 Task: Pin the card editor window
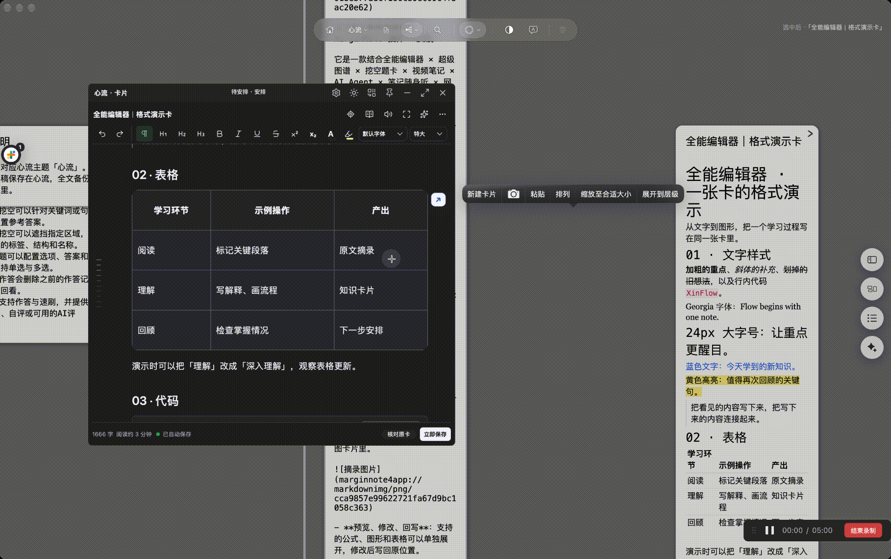pos(390,93)
